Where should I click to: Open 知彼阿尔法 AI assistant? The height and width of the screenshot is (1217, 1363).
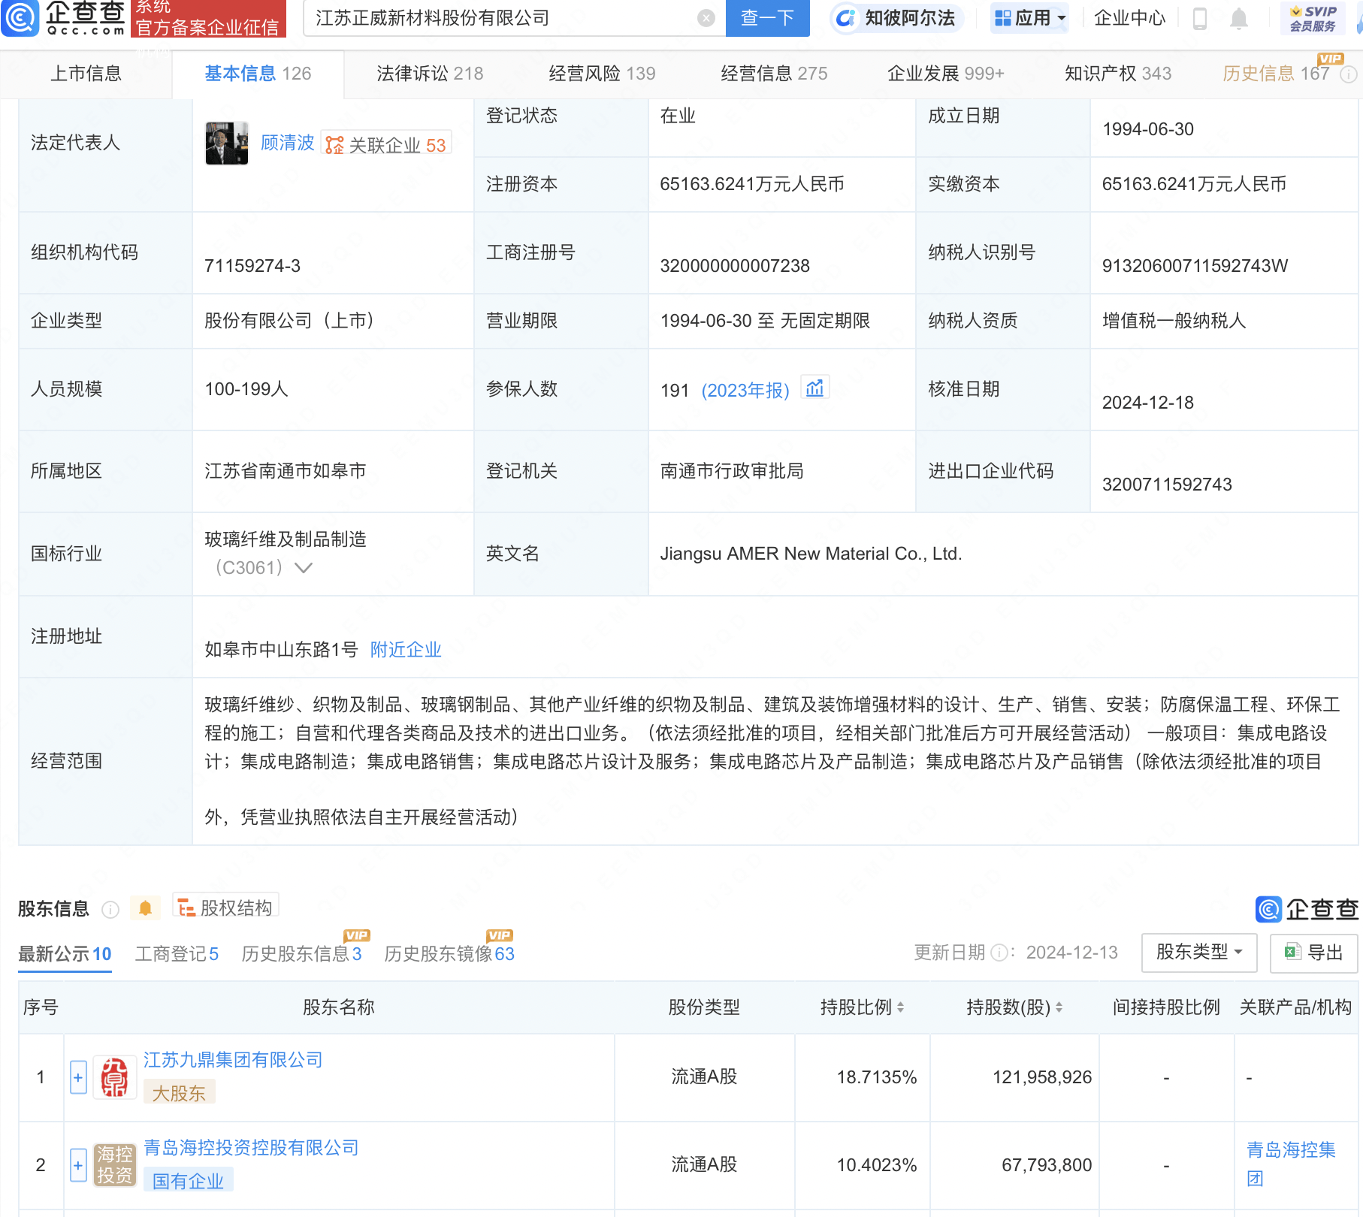tap(896, 18)
